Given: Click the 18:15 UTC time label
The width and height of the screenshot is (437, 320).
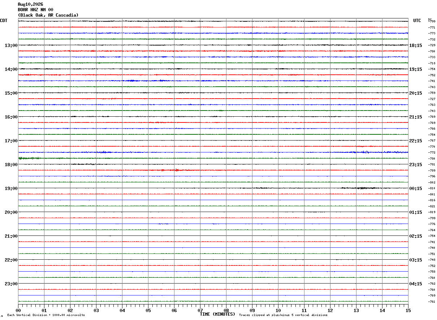Looking at the screenshot, I should [416, 46].
